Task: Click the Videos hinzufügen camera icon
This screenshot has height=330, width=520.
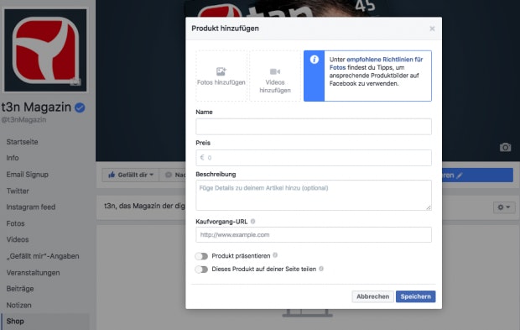Action: [275, 71]
